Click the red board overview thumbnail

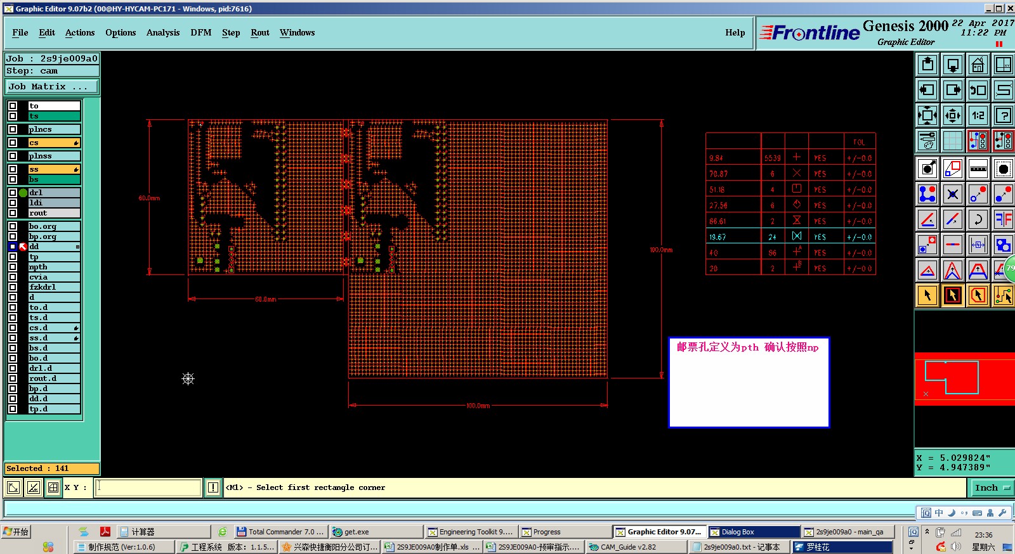[965, 378]
